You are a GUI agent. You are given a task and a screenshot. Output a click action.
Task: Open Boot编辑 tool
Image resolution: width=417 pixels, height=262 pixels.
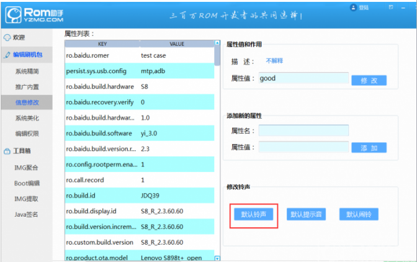pyautogui.click(x=27, y=183)
